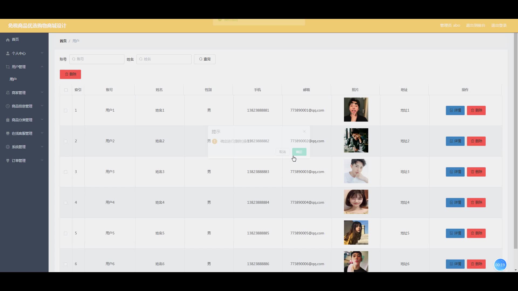Expand the 商家管理 chevron
The width and height of the screenshot is (518, 291).
click(x=42, y=92)
